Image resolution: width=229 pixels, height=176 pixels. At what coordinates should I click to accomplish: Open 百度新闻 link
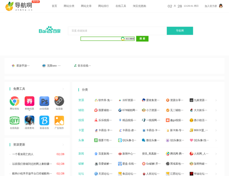103,154
